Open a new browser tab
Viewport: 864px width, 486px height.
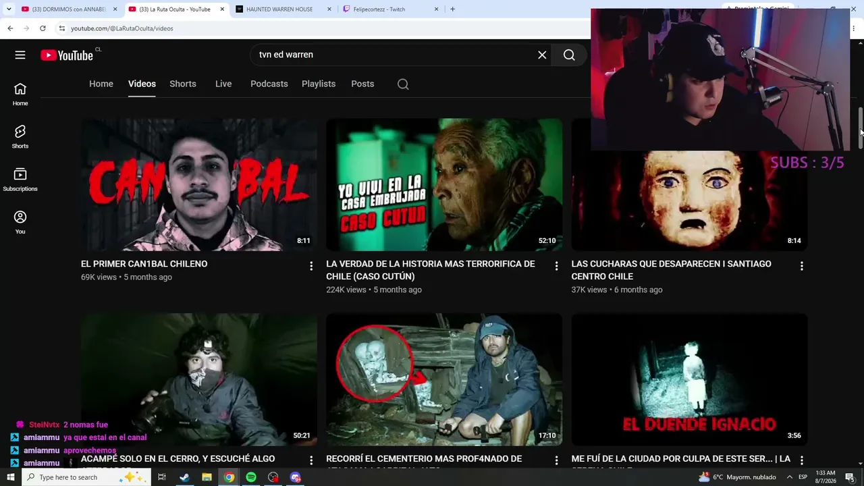452,9
